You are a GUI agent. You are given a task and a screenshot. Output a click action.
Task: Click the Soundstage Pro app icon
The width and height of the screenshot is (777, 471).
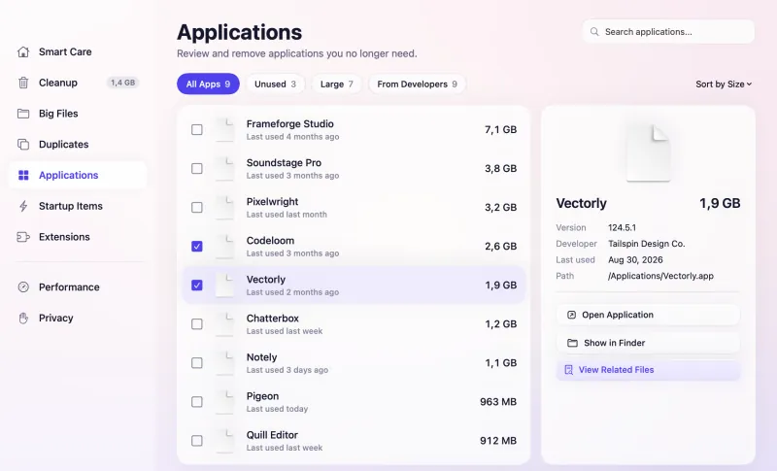(x=224, y=168)
